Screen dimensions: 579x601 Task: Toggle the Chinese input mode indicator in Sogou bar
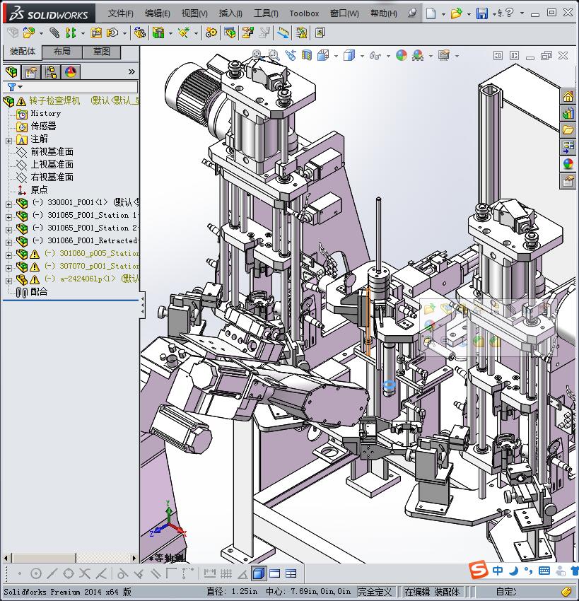498,571
